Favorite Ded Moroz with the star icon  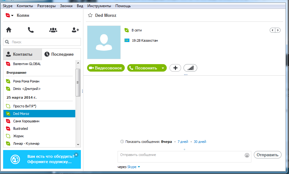tap(90, 15)
